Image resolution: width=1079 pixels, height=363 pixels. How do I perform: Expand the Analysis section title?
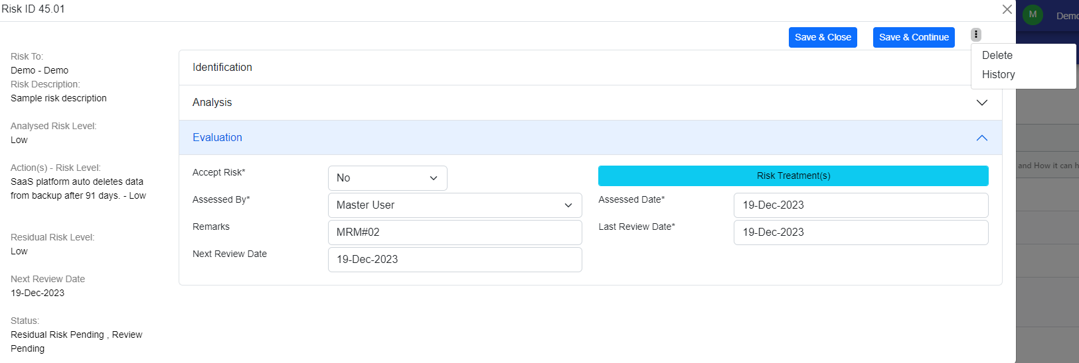(212, 103)
